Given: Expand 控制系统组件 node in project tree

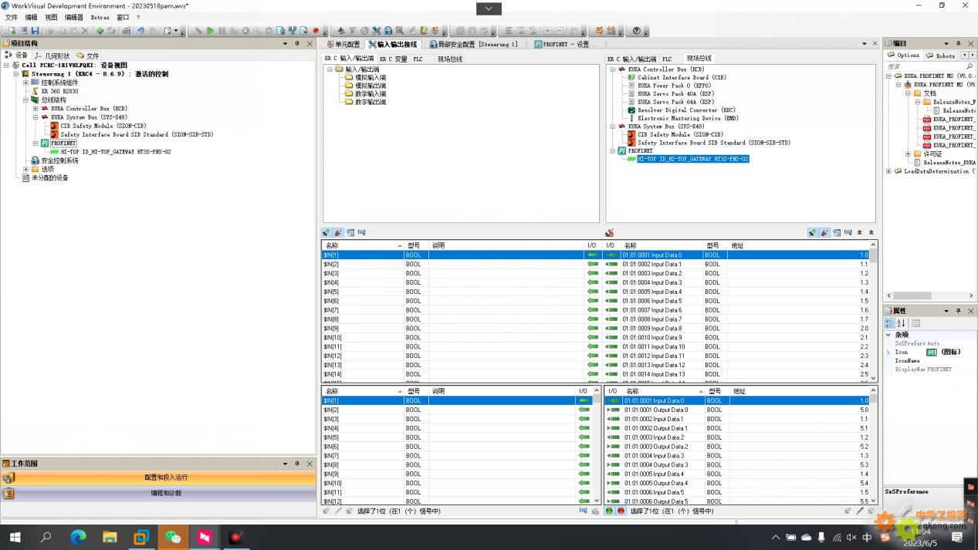Looking at the screenshot, I should tap(25, 83).
